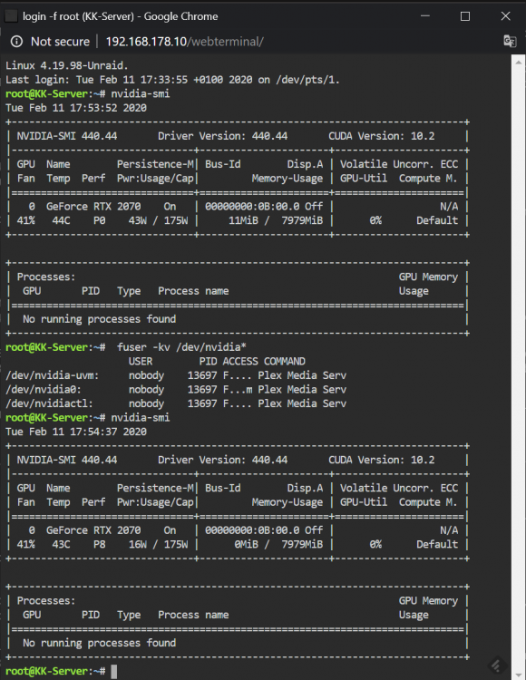
Task: Click the 'P0' performance state
Action: (x=99, y=220)
